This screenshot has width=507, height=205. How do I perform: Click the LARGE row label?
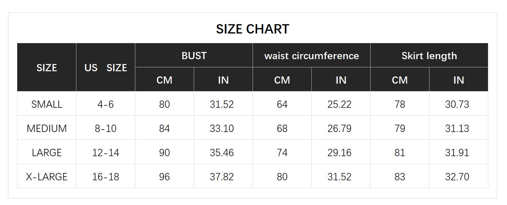pyautogui.click(x=47, y=153)
